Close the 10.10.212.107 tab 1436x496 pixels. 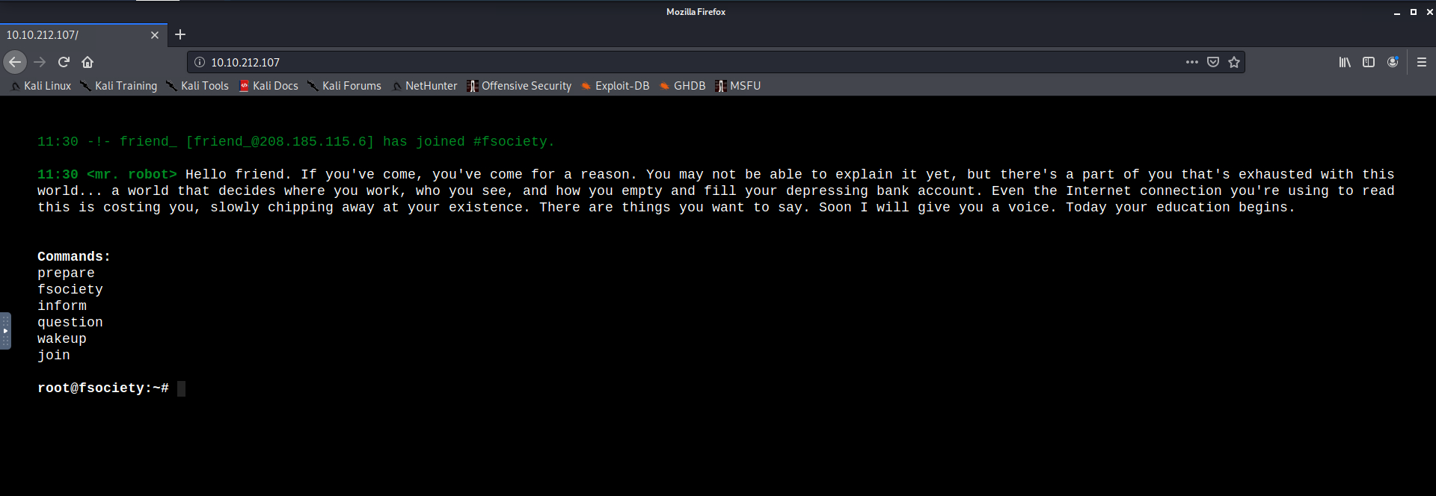click(x=155, y=35)
